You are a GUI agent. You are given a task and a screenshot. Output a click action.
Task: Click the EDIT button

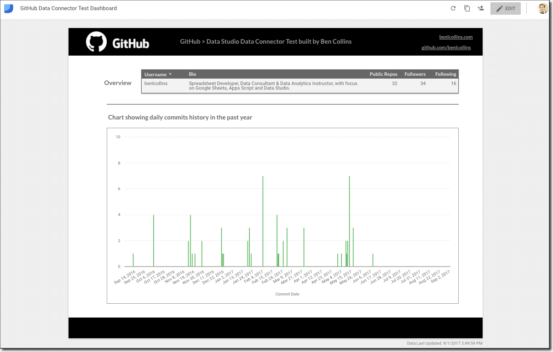pos(506,8)
